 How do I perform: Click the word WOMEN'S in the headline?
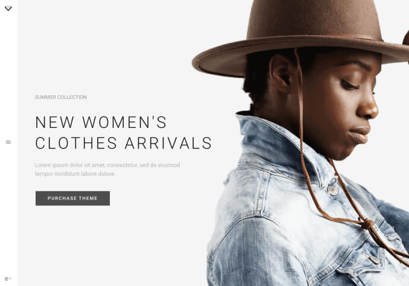(125, 122)
